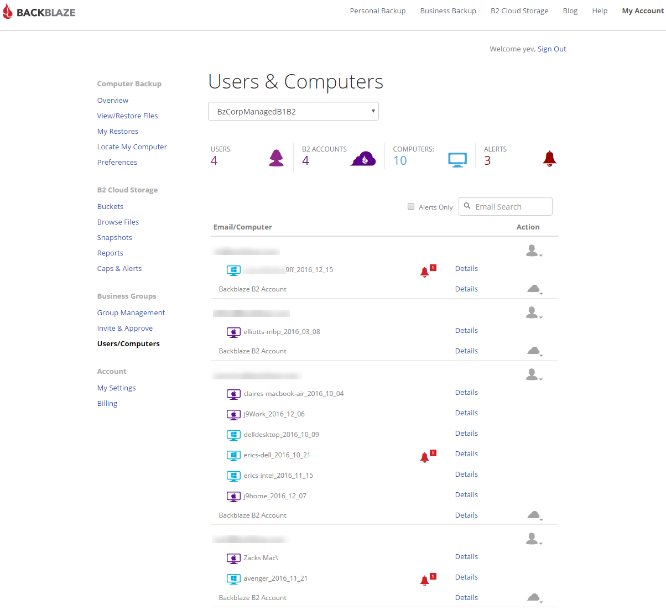Screen dimensions: 666x610
Task: Click computer name erics-intel_2016_11_15
Action: click(278, 476)
